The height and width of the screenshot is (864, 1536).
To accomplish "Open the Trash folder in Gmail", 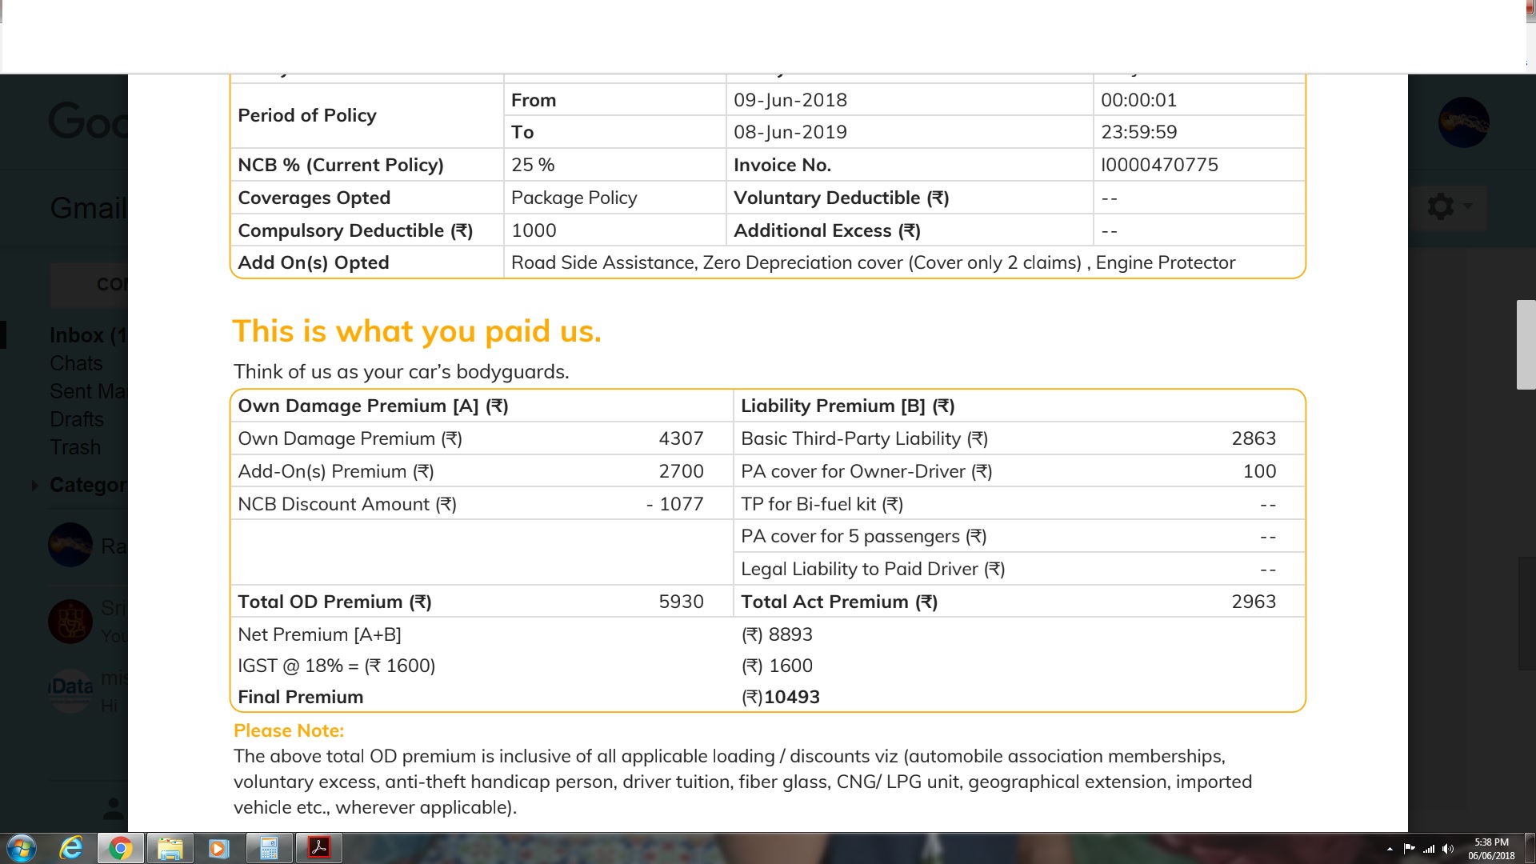I will click(75, 447).
